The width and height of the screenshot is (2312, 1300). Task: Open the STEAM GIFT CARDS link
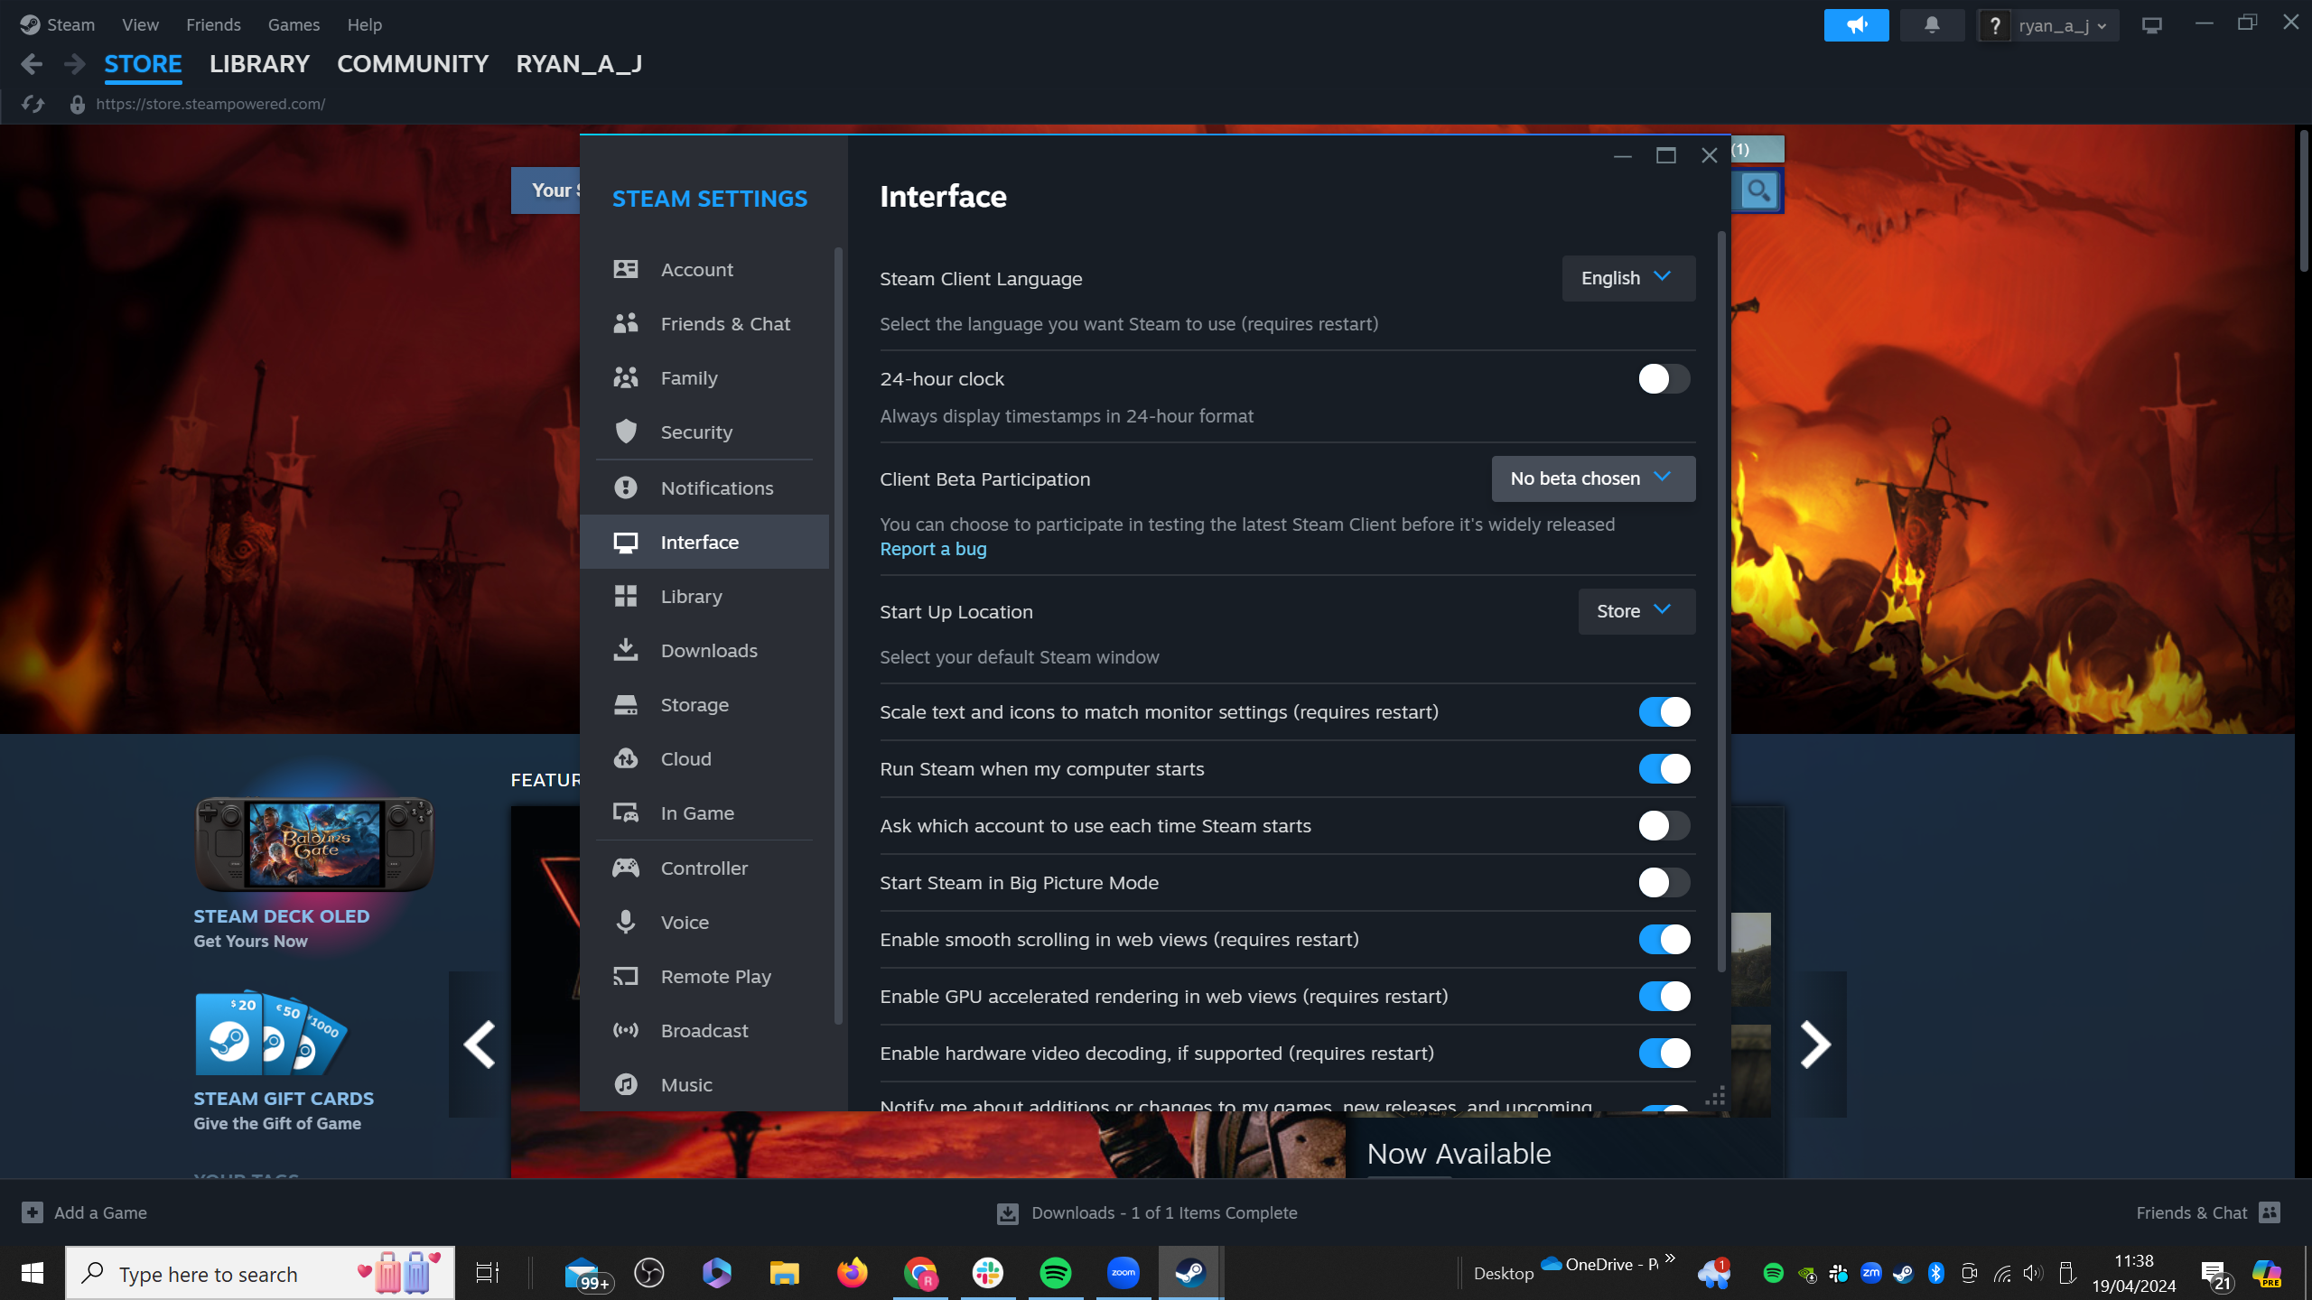point(284,1098)
